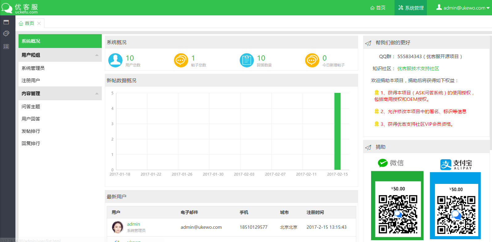Click the blue user total icon
This screenshot has width=492, height=242.
click(115, 60)
